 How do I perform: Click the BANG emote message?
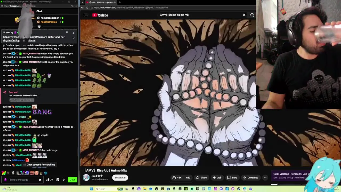[x=42, y=112]
